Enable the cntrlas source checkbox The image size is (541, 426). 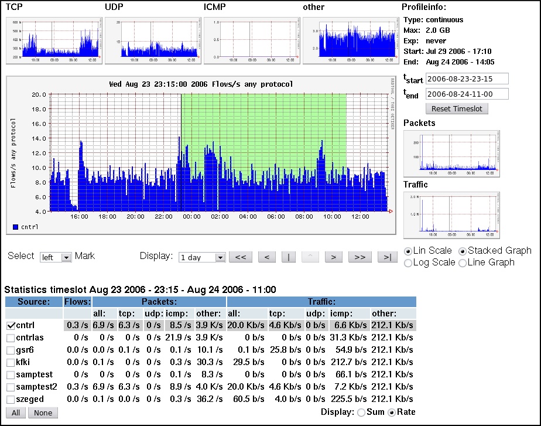pos(11,338)
